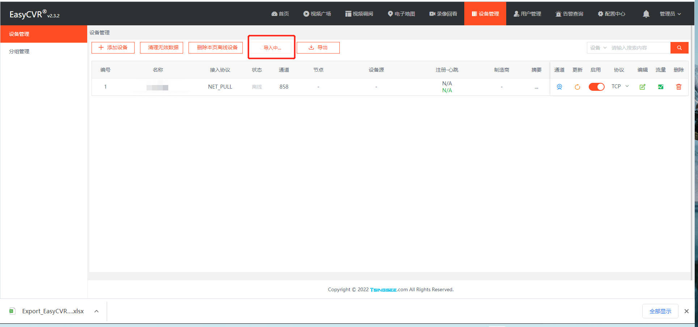Click the 接入协议 column header
Screen dimensions: 698x327
pyautogui.click(x=220, y=70)
